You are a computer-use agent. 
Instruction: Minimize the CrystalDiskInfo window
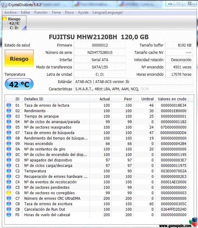click(170, 4)
